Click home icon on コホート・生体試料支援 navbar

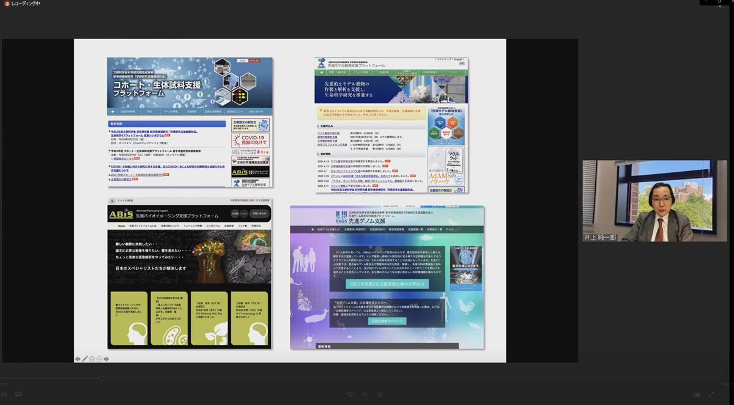[x=113, y=112]
